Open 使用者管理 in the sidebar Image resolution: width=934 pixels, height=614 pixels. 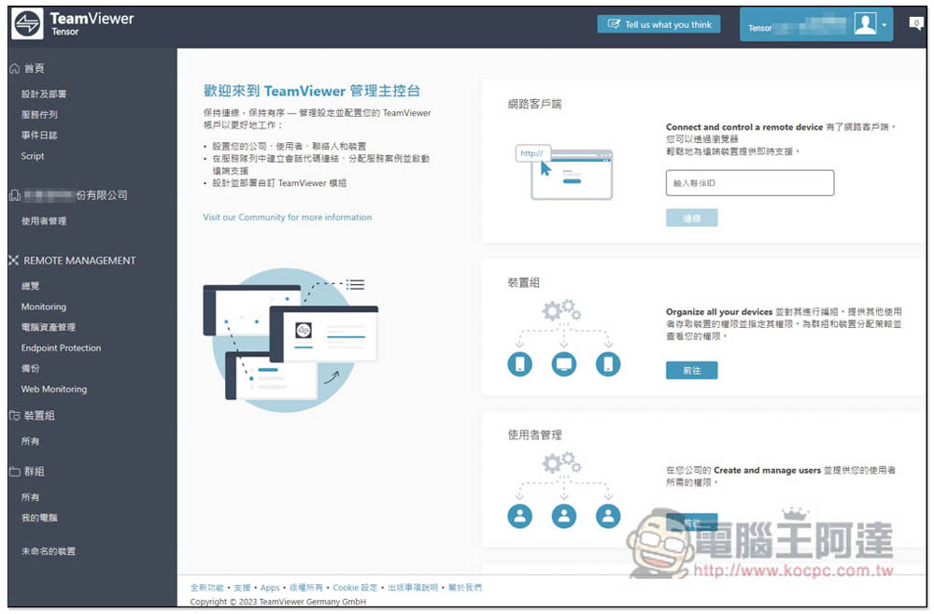click(44, 221)
